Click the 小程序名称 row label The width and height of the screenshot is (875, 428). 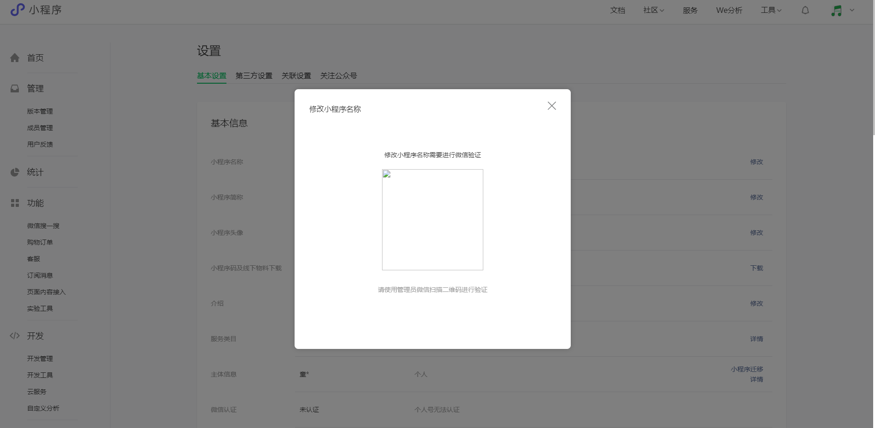[227, 162]
